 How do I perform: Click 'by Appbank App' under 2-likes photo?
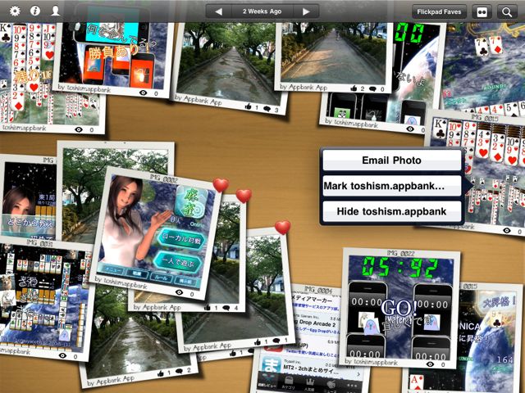click(304, 87)
